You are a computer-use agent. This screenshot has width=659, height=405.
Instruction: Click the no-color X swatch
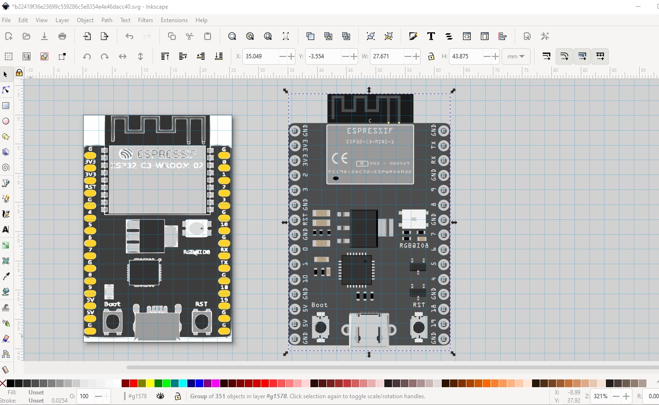tap(3, 383)
